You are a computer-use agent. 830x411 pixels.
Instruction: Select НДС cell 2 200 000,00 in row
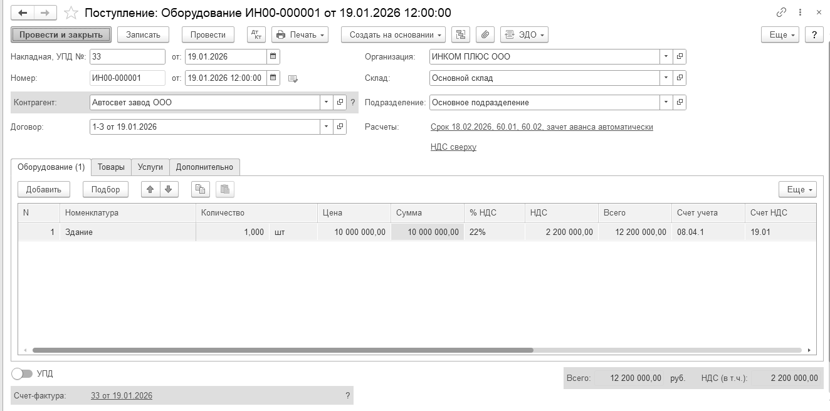[x=562, y=232]
